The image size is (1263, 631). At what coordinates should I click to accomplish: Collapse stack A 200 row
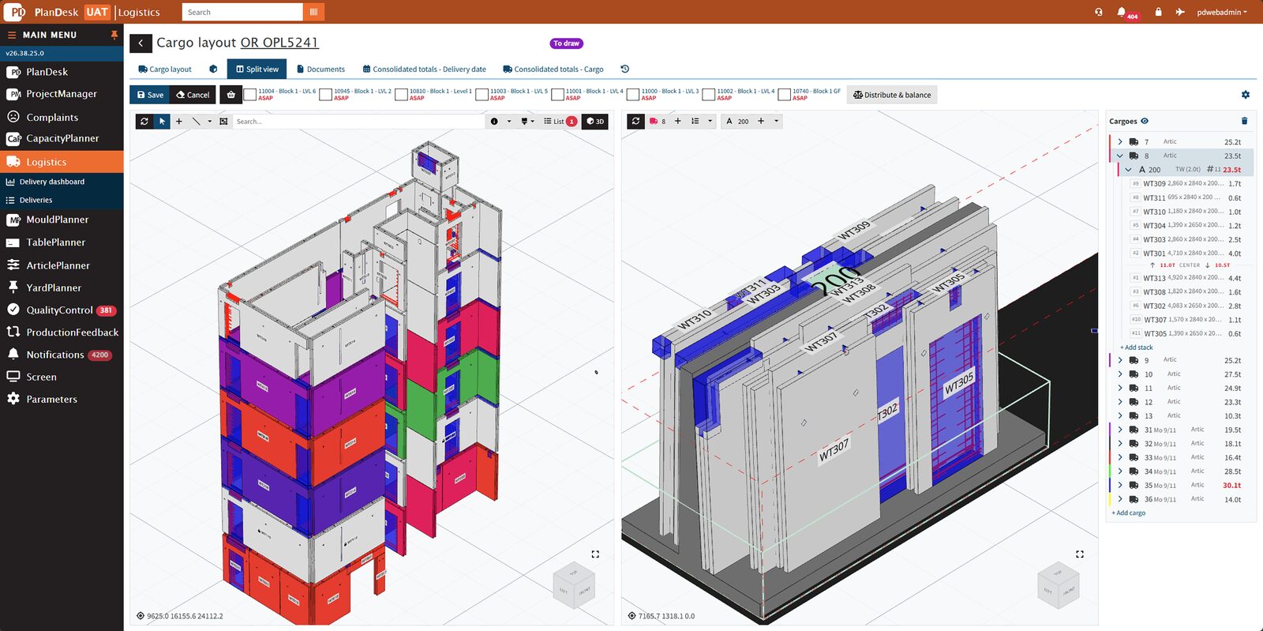[1129, 170]
